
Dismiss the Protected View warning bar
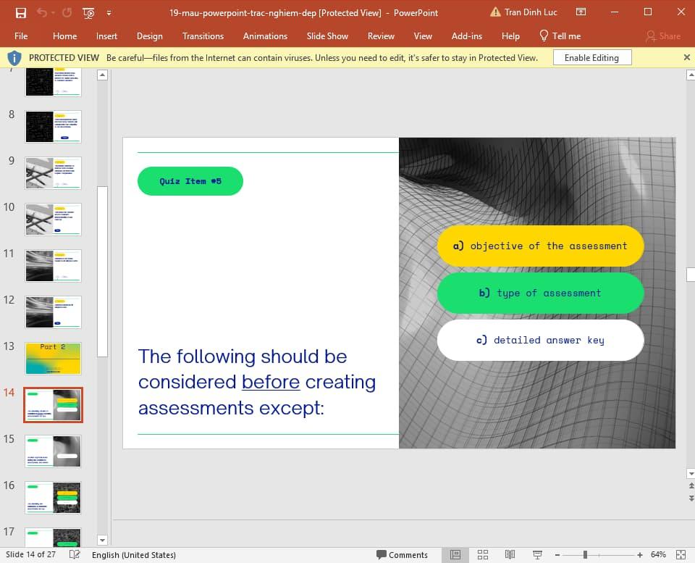686,57
